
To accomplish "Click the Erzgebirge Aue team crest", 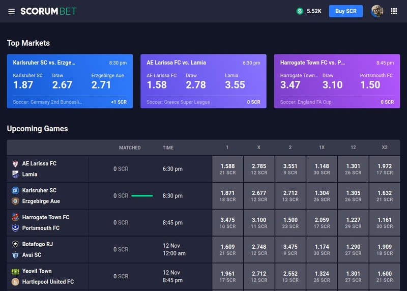I will point(15,201).
